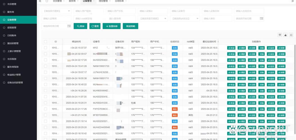Close the 服务商 tab
The image size is (296, 140).
coord(78,1)
